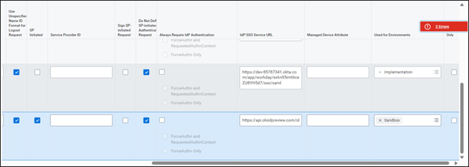469x167 pixels.
Task: Select ForceAuthn Only in top partial row
Action: pyautogui.click(x=165, y=55)
